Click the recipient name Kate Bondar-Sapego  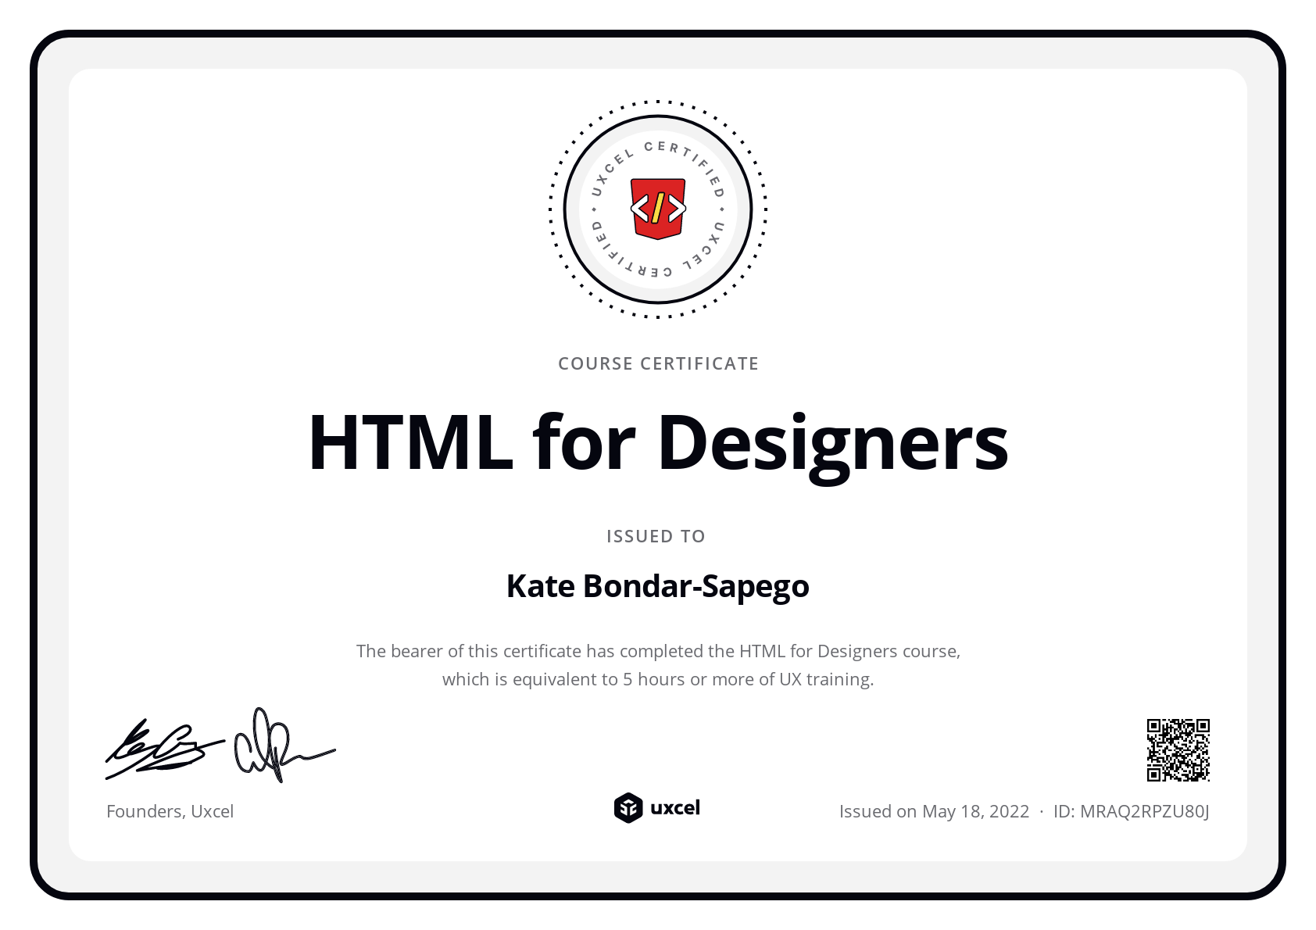coord(657,585)
